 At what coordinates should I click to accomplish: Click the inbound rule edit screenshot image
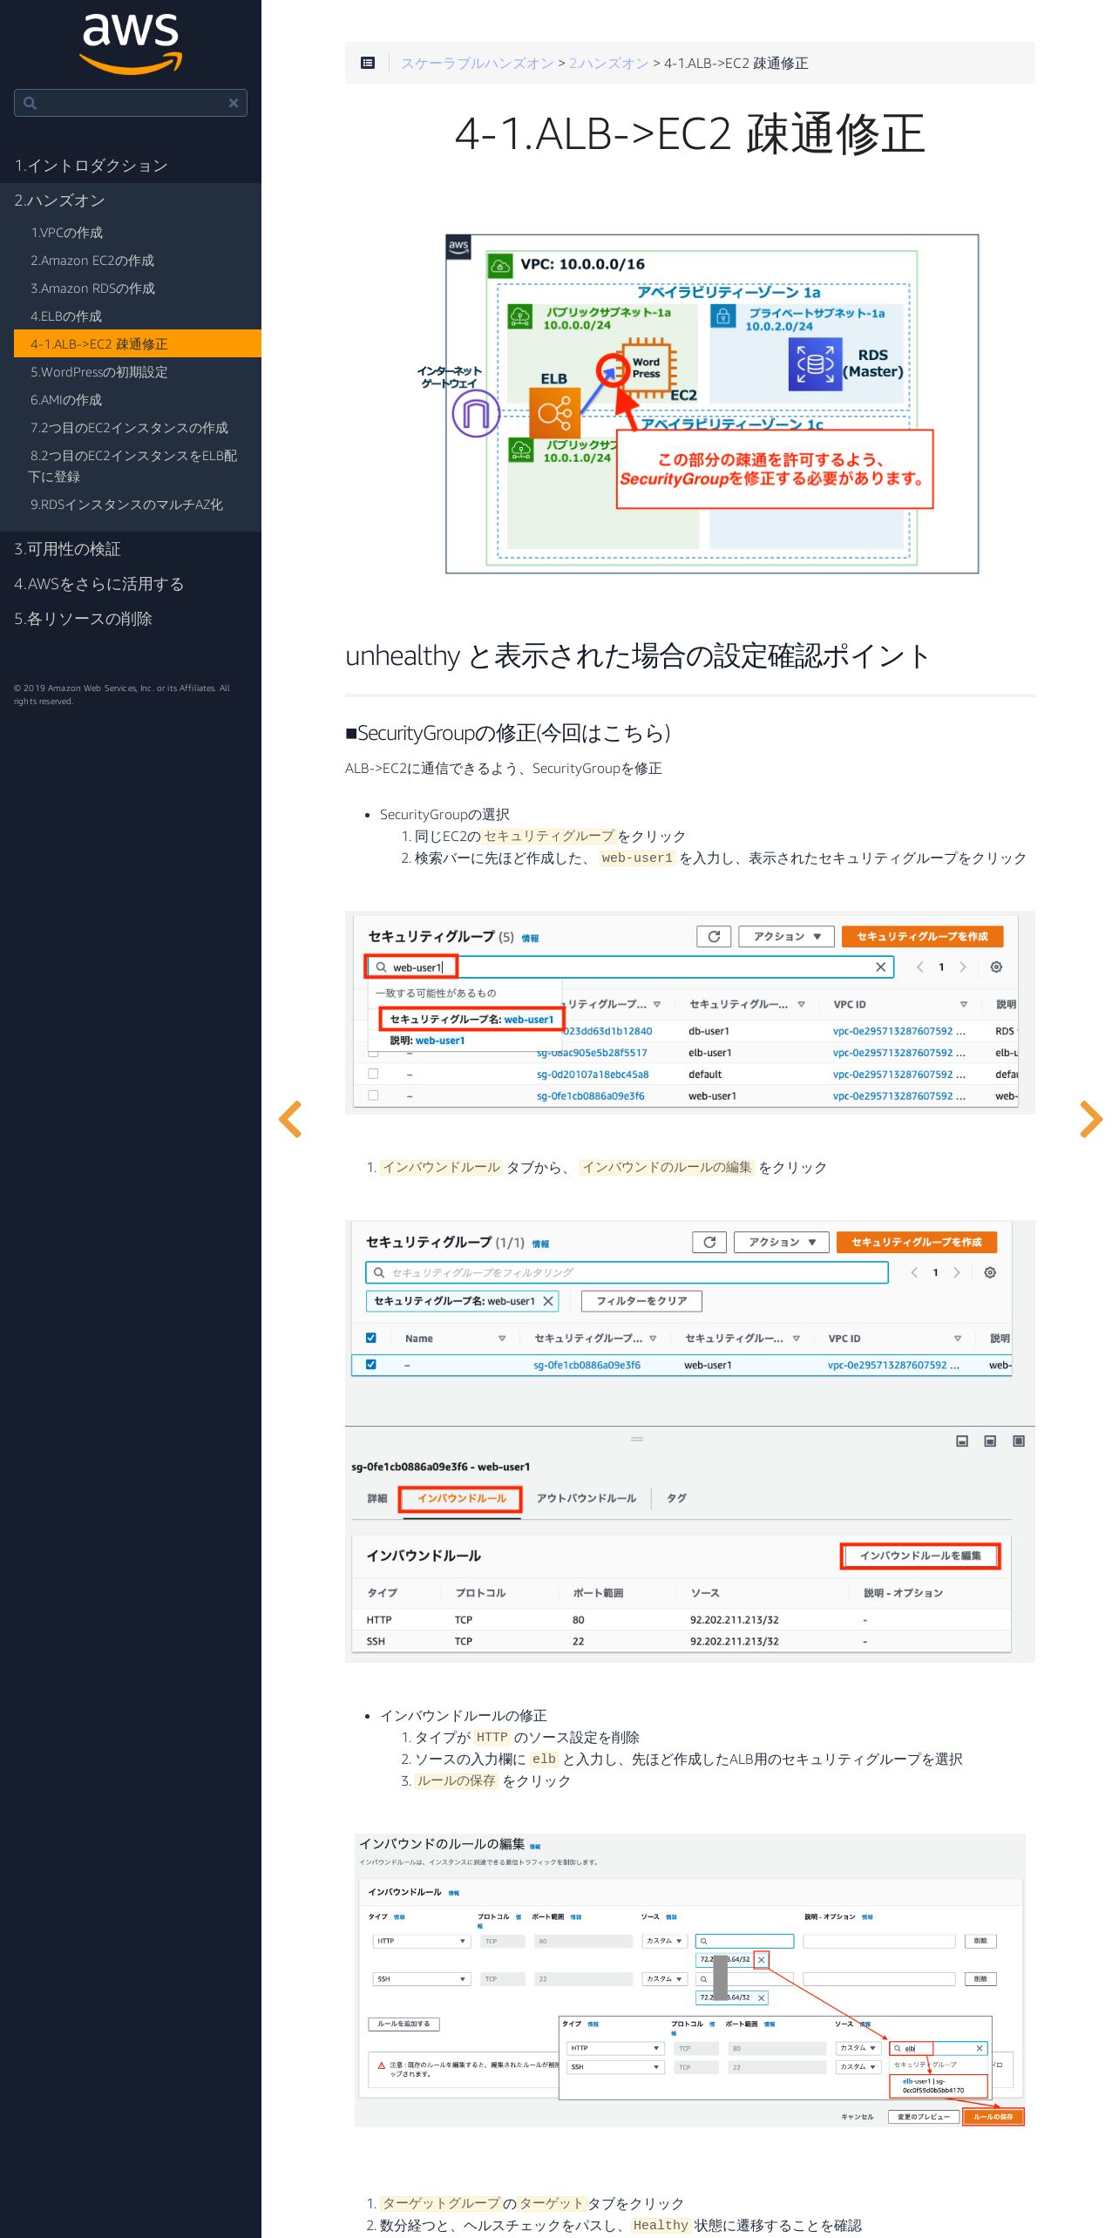[690, 1981]
